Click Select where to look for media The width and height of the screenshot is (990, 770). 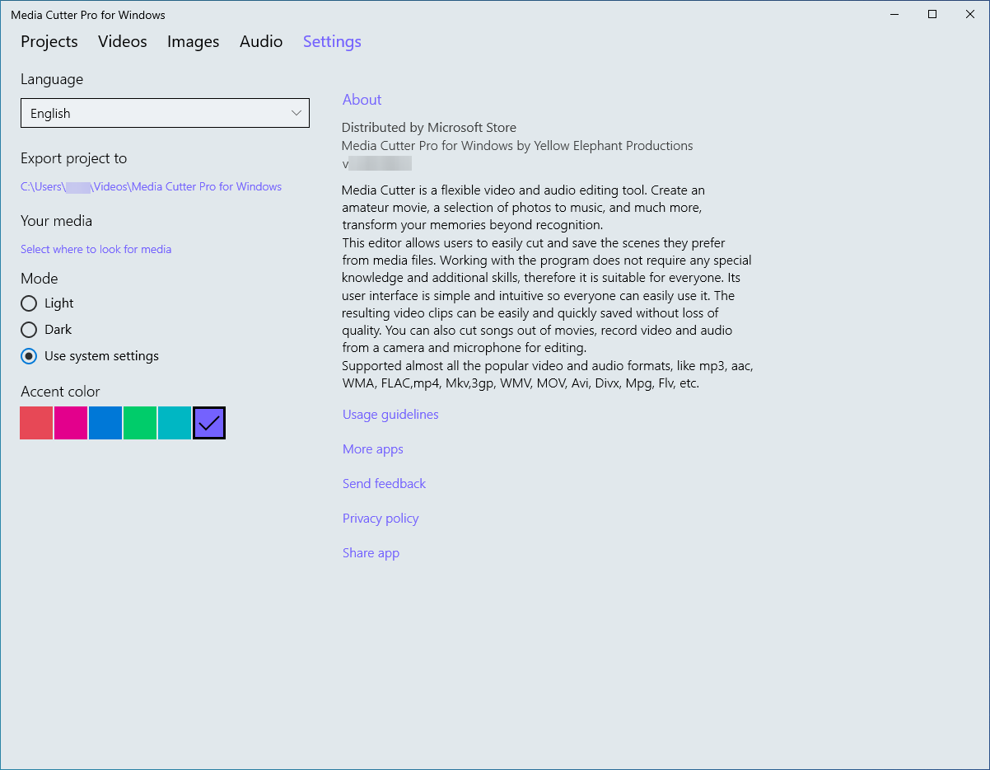(96, 249)
